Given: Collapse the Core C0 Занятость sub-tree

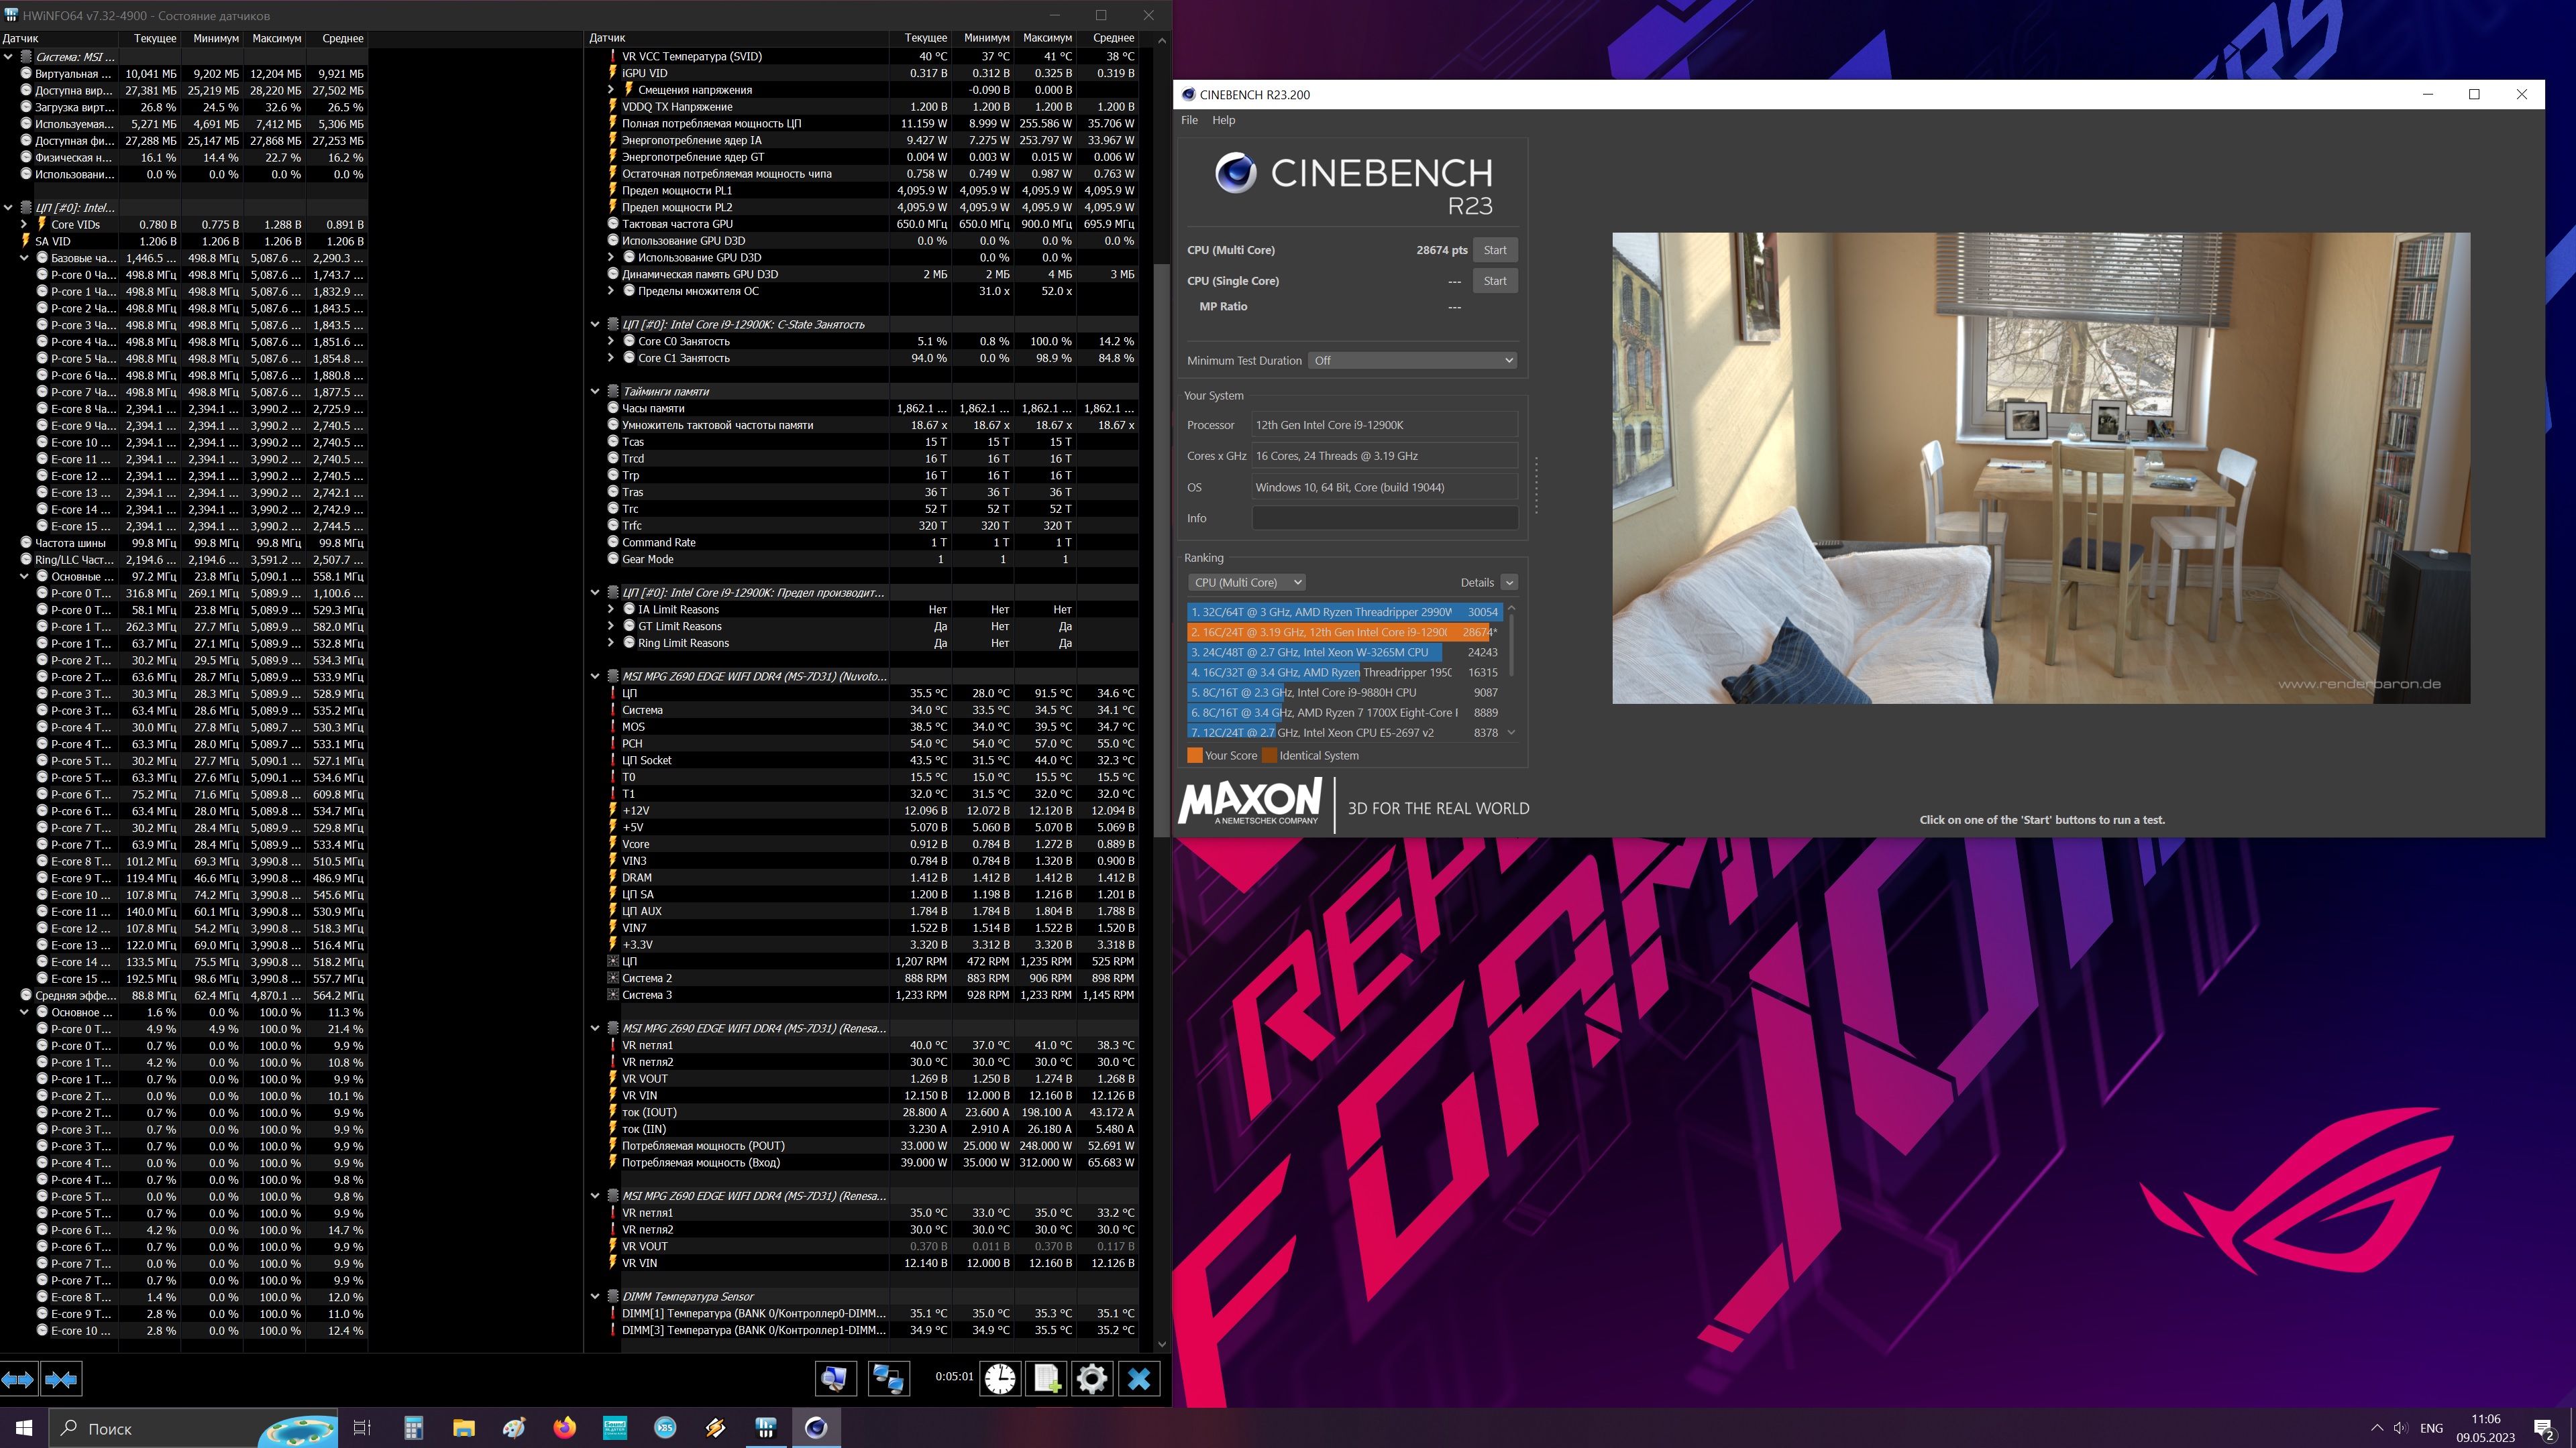Looking at the screenshot, I should click(x=611, y=342).
